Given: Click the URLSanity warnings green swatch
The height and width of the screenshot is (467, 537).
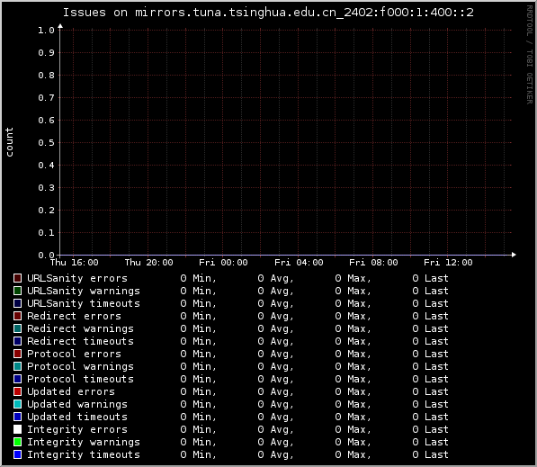Looking at the screenshot, I should (x=17, y=291).
